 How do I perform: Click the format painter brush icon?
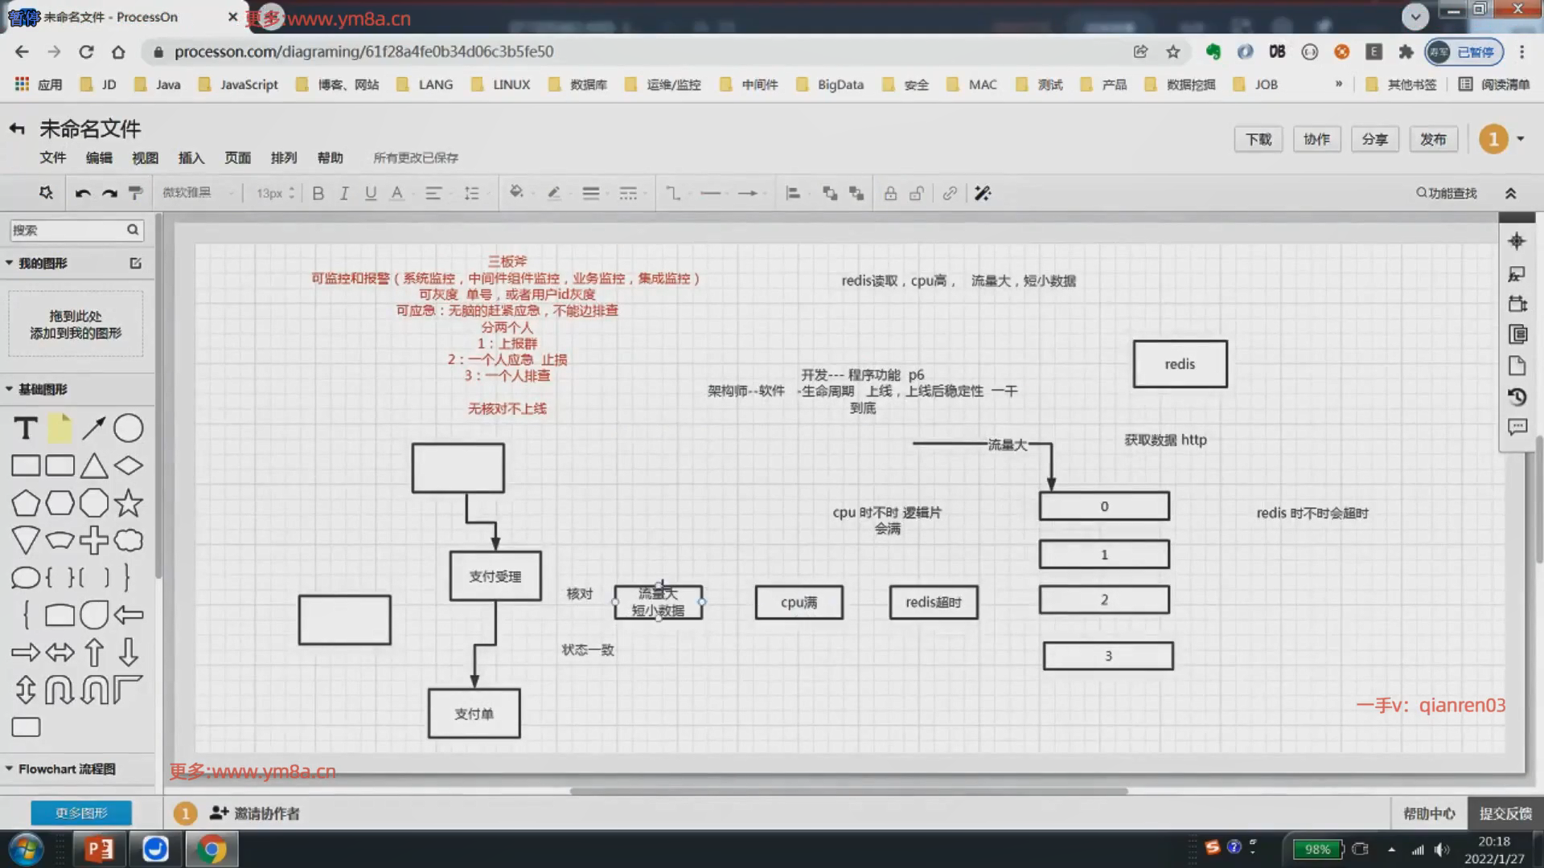(x=136, y=194)
